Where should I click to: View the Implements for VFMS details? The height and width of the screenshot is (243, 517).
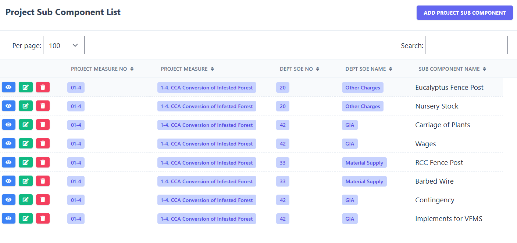point(8,218)
